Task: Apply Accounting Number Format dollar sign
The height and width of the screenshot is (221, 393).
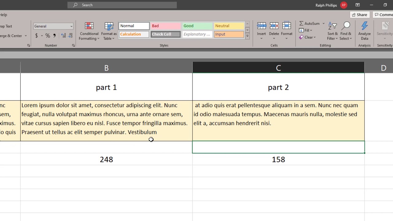Action: 37,36
